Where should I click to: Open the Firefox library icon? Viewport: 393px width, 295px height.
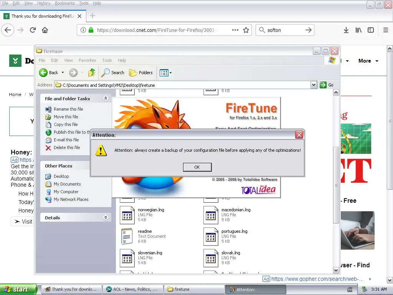tap(358, 30)
